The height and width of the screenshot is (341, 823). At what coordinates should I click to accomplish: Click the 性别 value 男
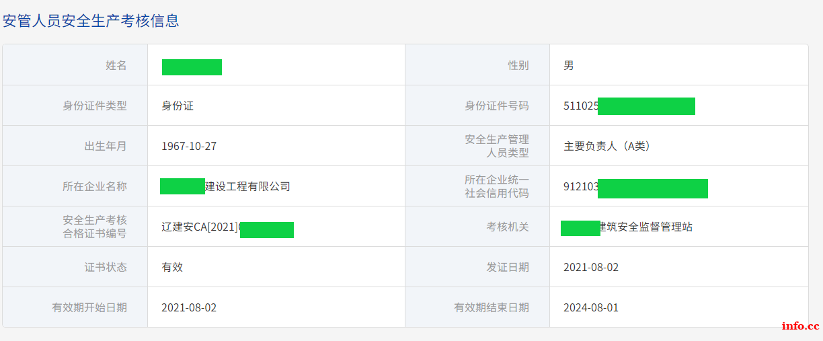coord(569,65)
